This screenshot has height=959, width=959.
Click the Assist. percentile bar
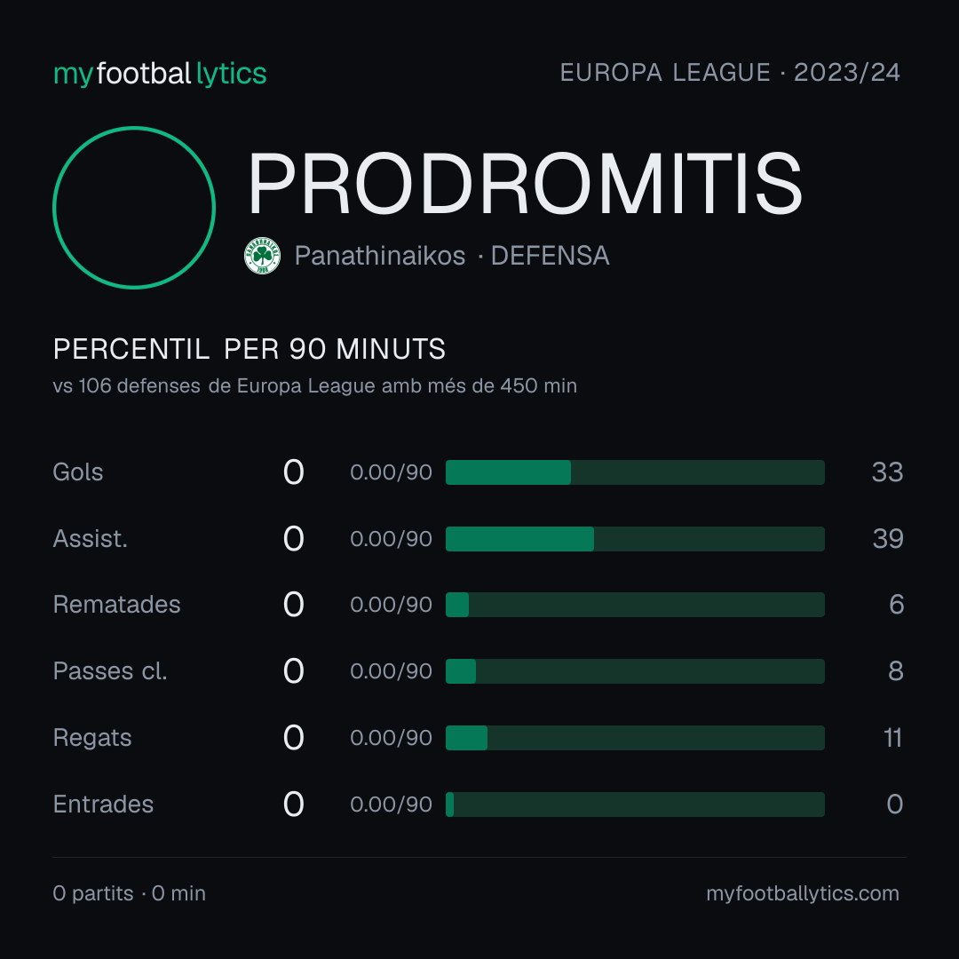[x=635, y=539]
